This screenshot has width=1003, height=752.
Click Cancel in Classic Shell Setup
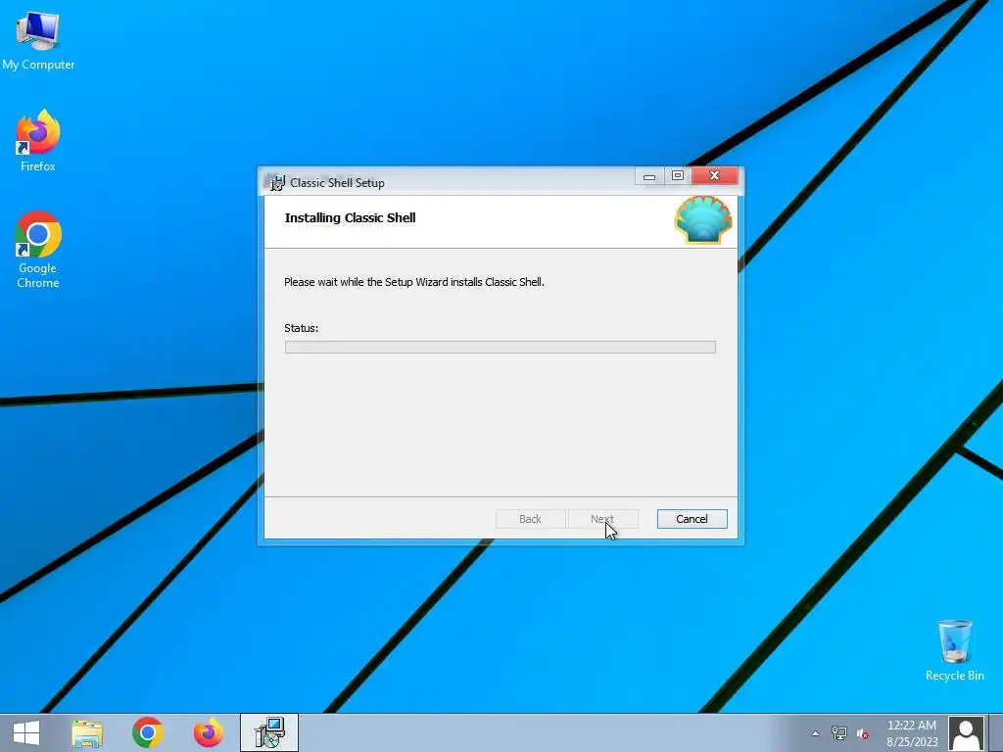click(x=693, y=519)
